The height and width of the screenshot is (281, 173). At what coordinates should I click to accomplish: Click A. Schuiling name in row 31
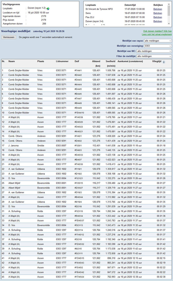(x=14, y=211)
